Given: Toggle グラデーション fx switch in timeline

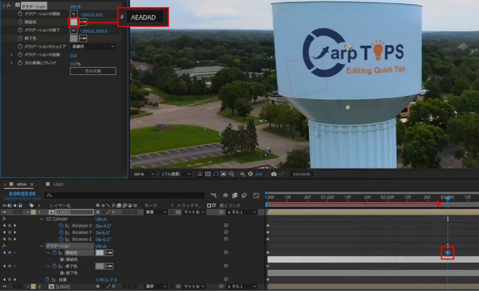Looking at the screenshot, I should (x=4, y=246).
